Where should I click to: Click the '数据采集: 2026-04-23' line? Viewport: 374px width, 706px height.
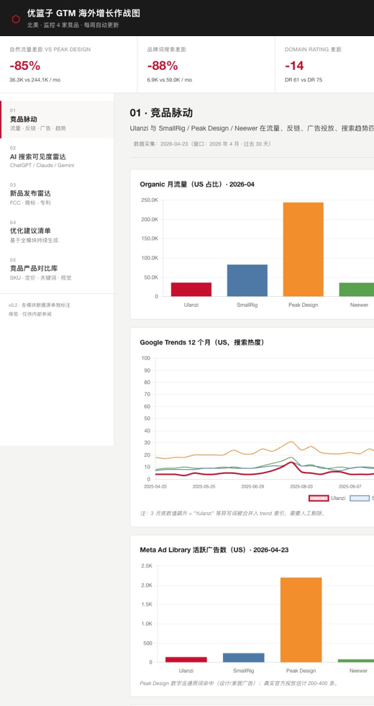pyautogui.click(x=202, y=144)
